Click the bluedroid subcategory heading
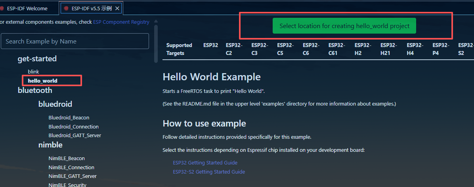Viewport: 474px width, 187px height. click(55, 104)
